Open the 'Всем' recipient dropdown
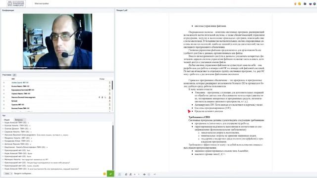Image resolution: width=317 pixels, height=178 pixels. [x=8, y=174]
